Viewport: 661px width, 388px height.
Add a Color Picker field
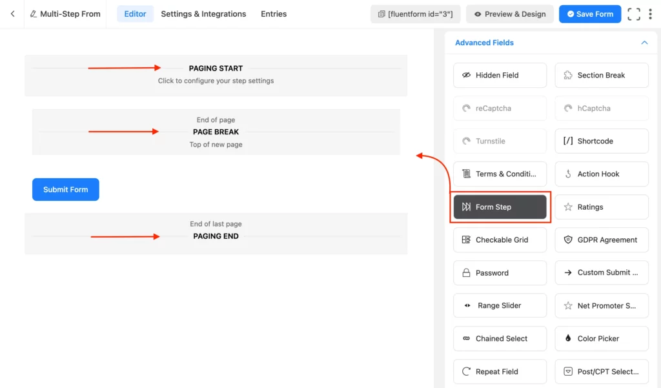(x=601, y=338)
